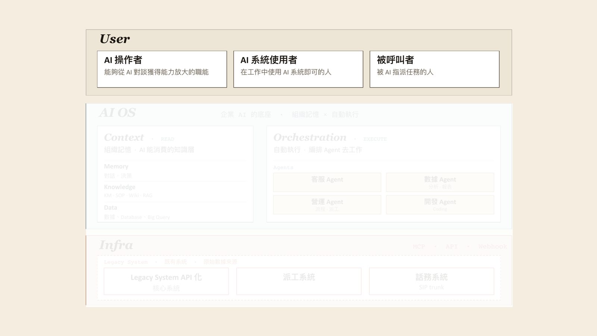Click the AI 操作者 card
Screen dimensions: 597x336
click(162, 69)
